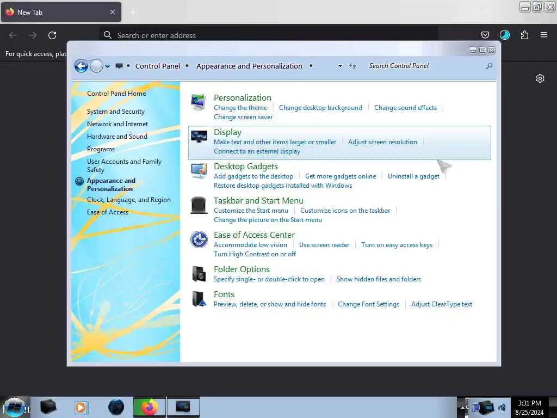Viewport: 557px width, 418px height.
Task: Click the Firefox taskbar button
Action: click(149, 407)
